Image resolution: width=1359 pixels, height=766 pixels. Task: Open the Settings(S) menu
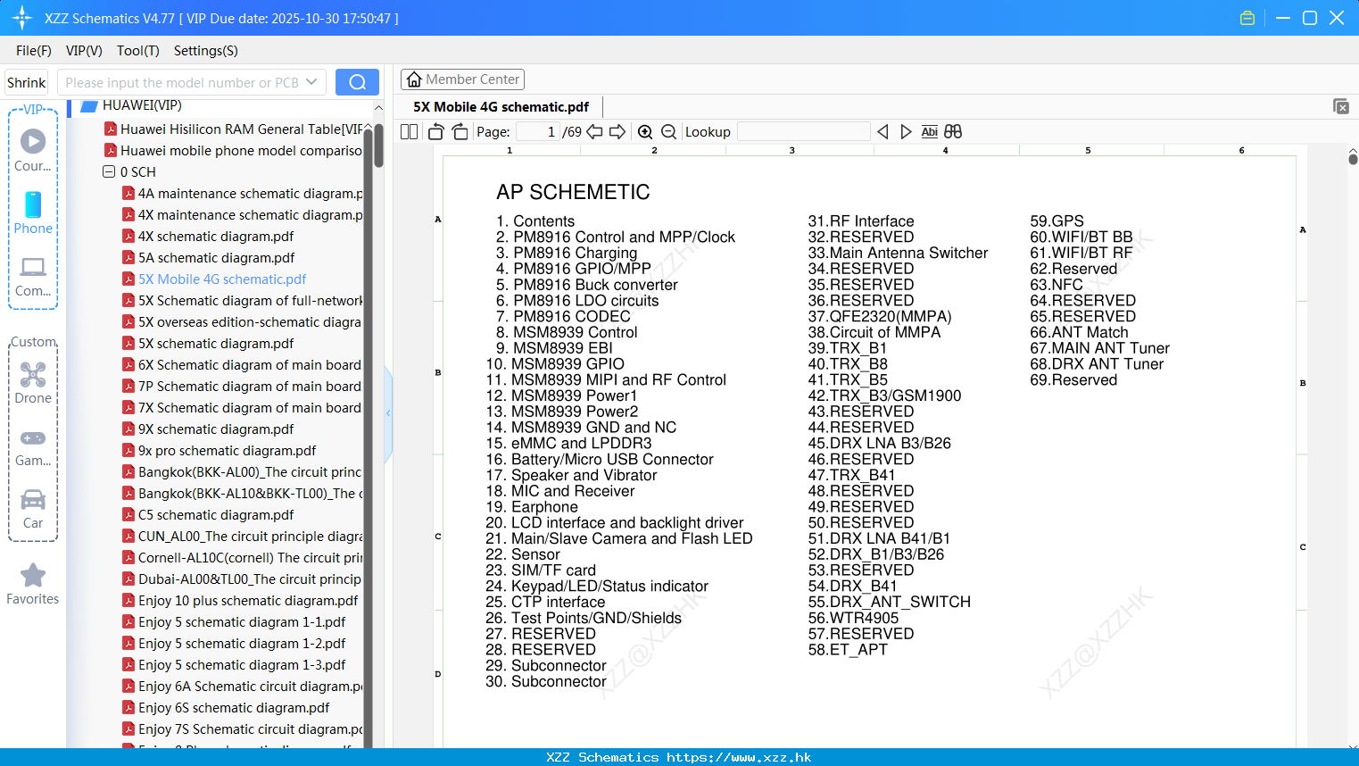206,51
